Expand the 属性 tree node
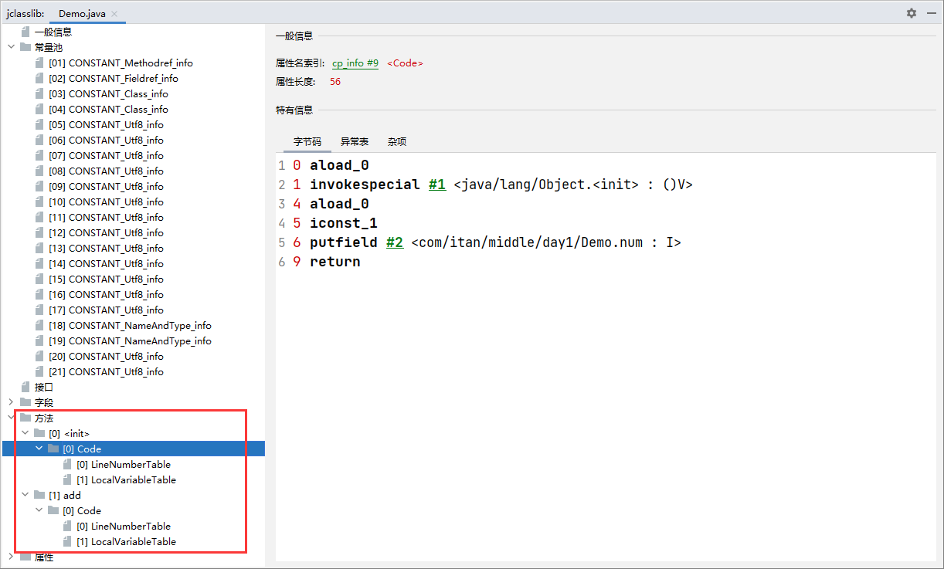Image resolution: width=944 pixels, height=569 pixels. point(12,556)
